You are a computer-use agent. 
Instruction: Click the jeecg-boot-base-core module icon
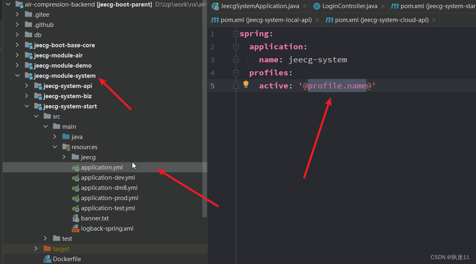point(29,45)
